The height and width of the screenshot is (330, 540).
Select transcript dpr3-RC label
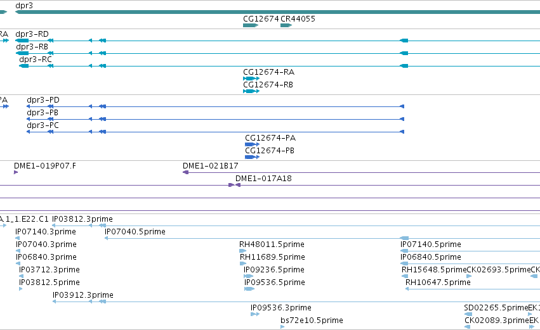click(36, 60)
